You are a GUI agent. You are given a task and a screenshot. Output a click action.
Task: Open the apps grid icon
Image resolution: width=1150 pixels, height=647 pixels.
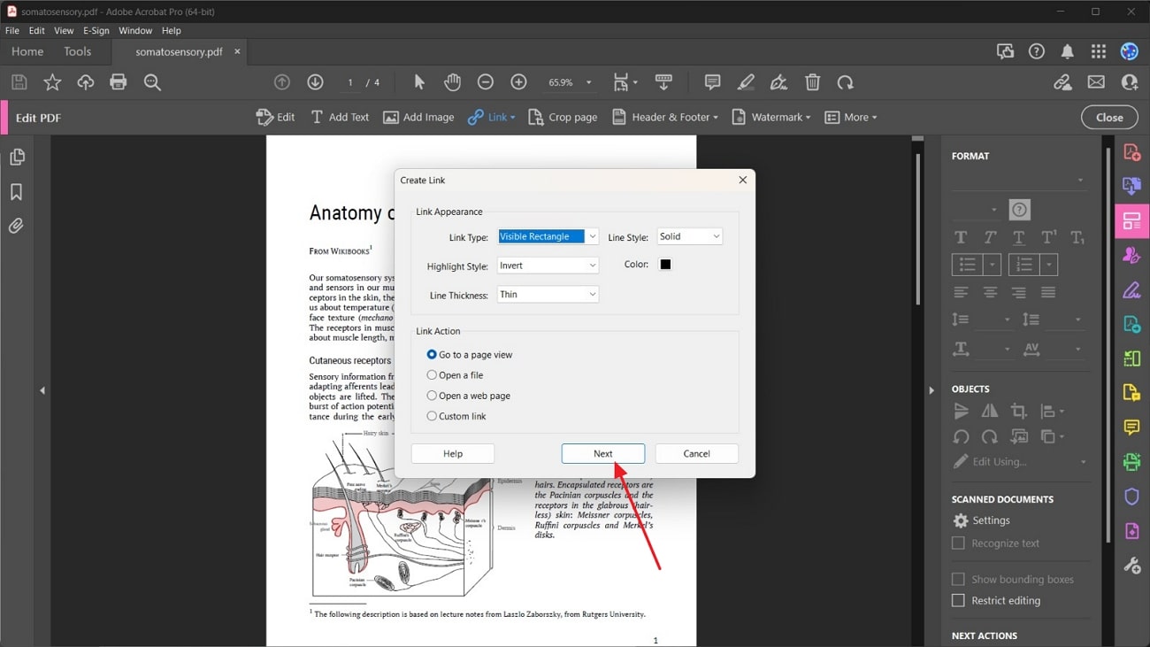1099,51
